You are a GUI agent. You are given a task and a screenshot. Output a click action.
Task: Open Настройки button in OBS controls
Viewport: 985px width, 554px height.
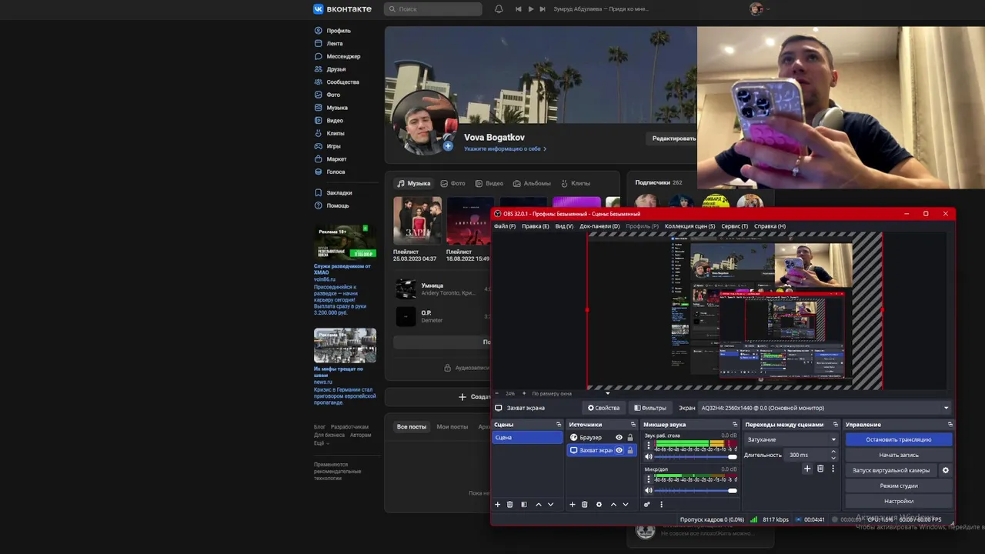tap(899, 501)
